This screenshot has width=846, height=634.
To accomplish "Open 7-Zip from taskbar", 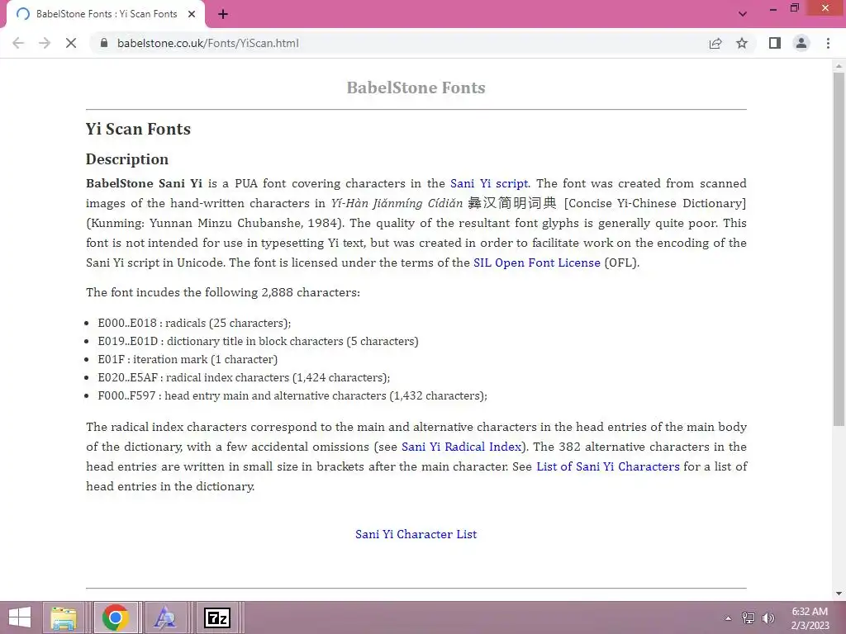I will pos(217,617).
